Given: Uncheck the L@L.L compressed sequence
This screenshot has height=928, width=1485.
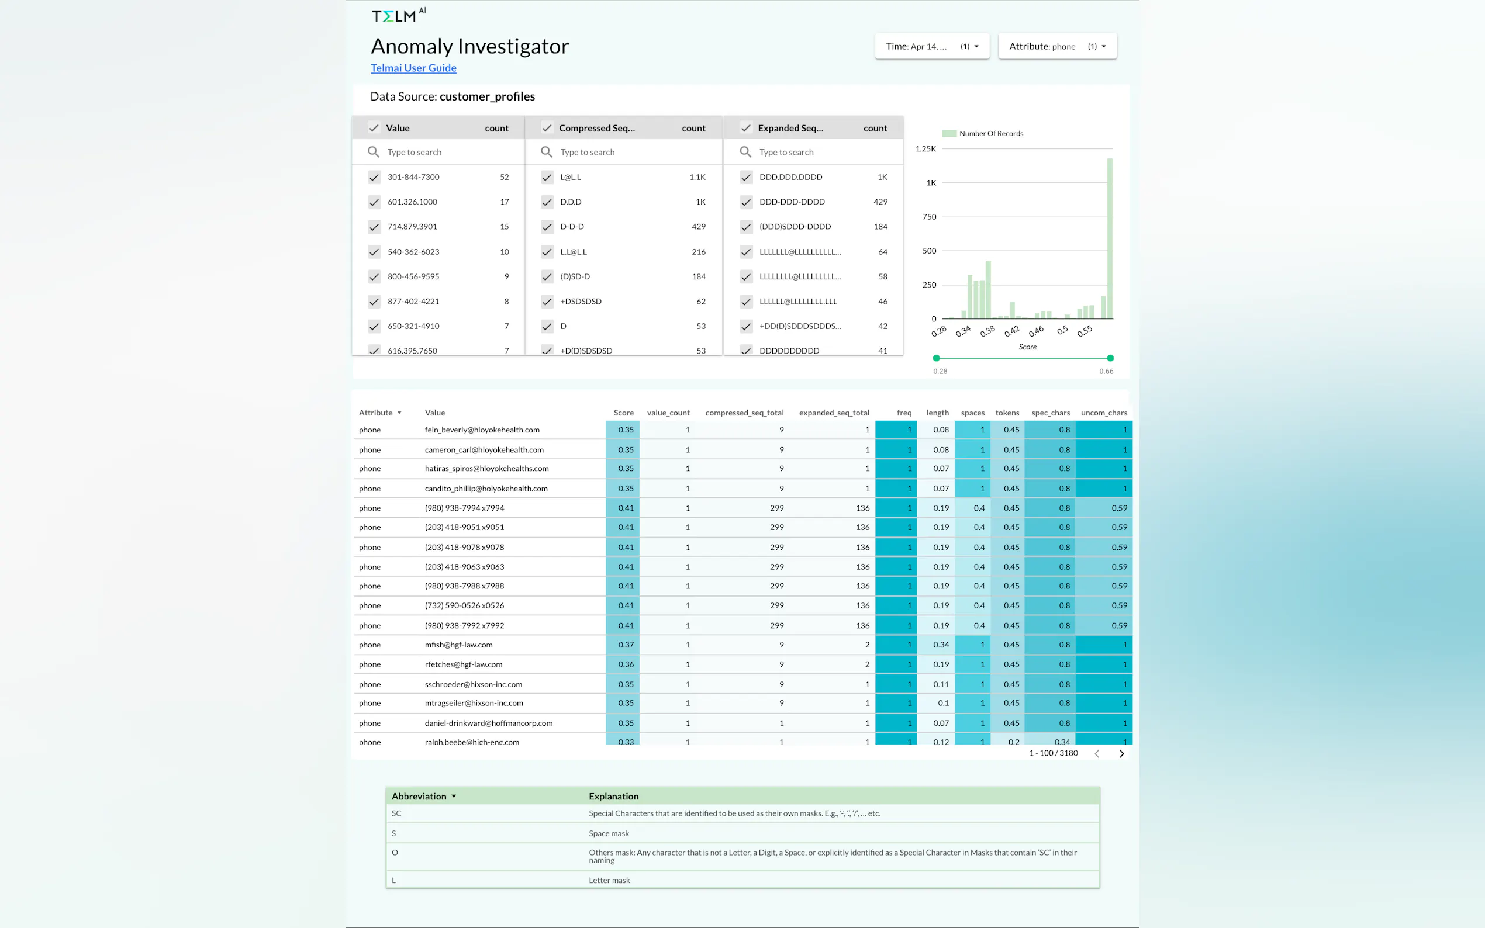Looking at the screenshot, I should 547,178.
